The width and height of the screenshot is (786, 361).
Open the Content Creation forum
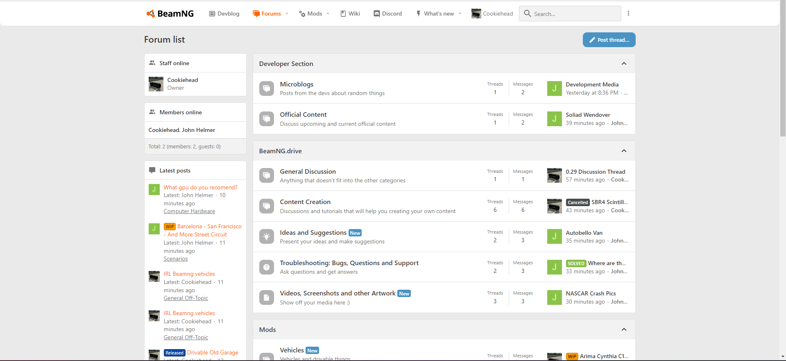[305, 202]
